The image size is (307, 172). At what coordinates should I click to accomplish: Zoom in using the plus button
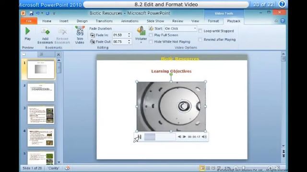270,168
